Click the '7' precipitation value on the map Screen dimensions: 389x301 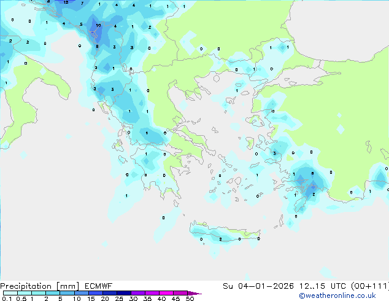(x=82, y=4)
